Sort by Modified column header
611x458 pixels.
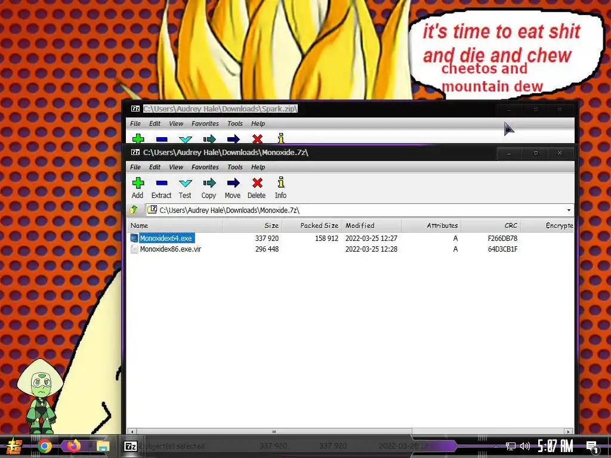tap(371, 225)
